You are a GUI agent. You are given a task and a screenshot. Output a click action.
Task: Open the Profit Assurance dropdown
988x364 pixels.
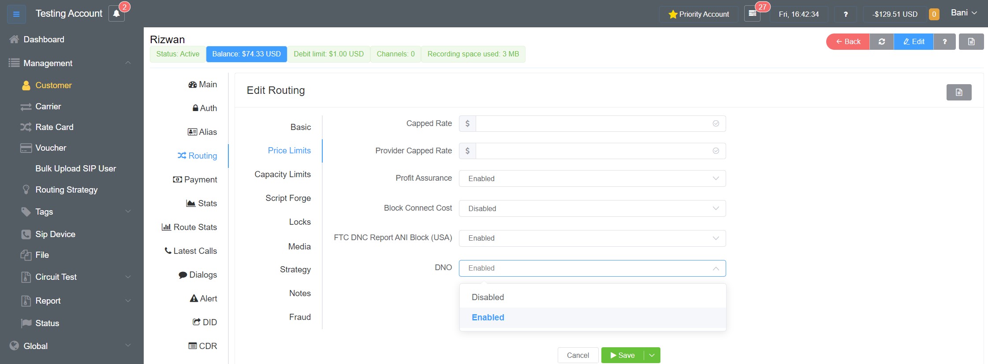point(592,178)
